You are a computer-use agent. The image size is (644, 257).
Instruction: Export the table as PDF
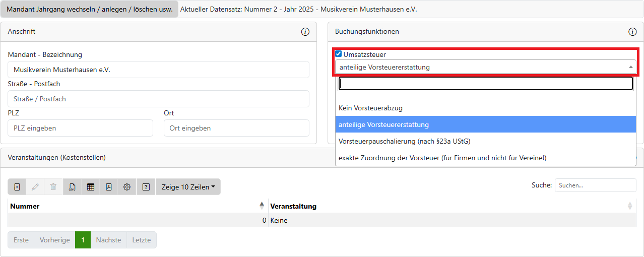pos(109,187)
